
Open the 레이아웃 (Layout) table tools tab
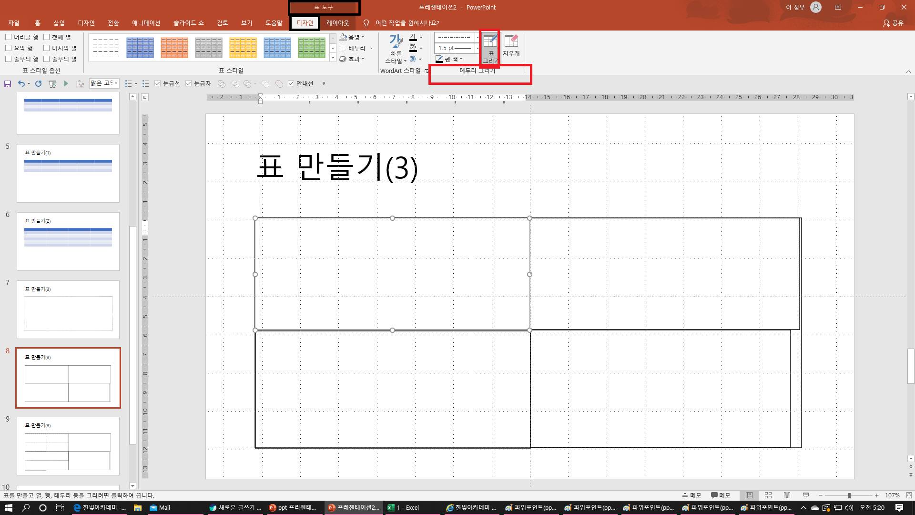click(x=337, y=23)
